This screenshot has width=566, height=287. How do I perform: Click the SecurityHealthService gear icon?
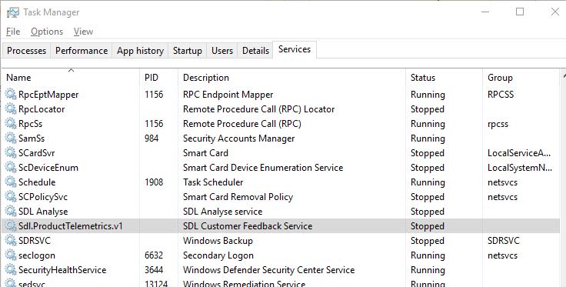[x=11, y=269]
